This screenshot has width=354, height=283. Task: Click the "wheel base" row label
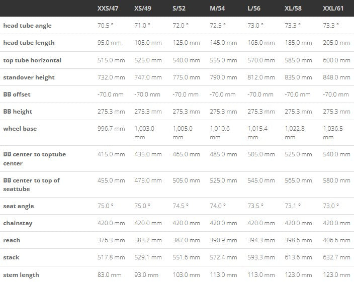tap(20, 129)
